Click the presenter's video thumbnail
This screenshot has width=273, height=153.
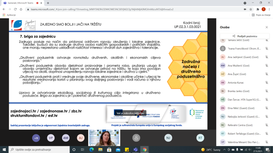[107, 138]
